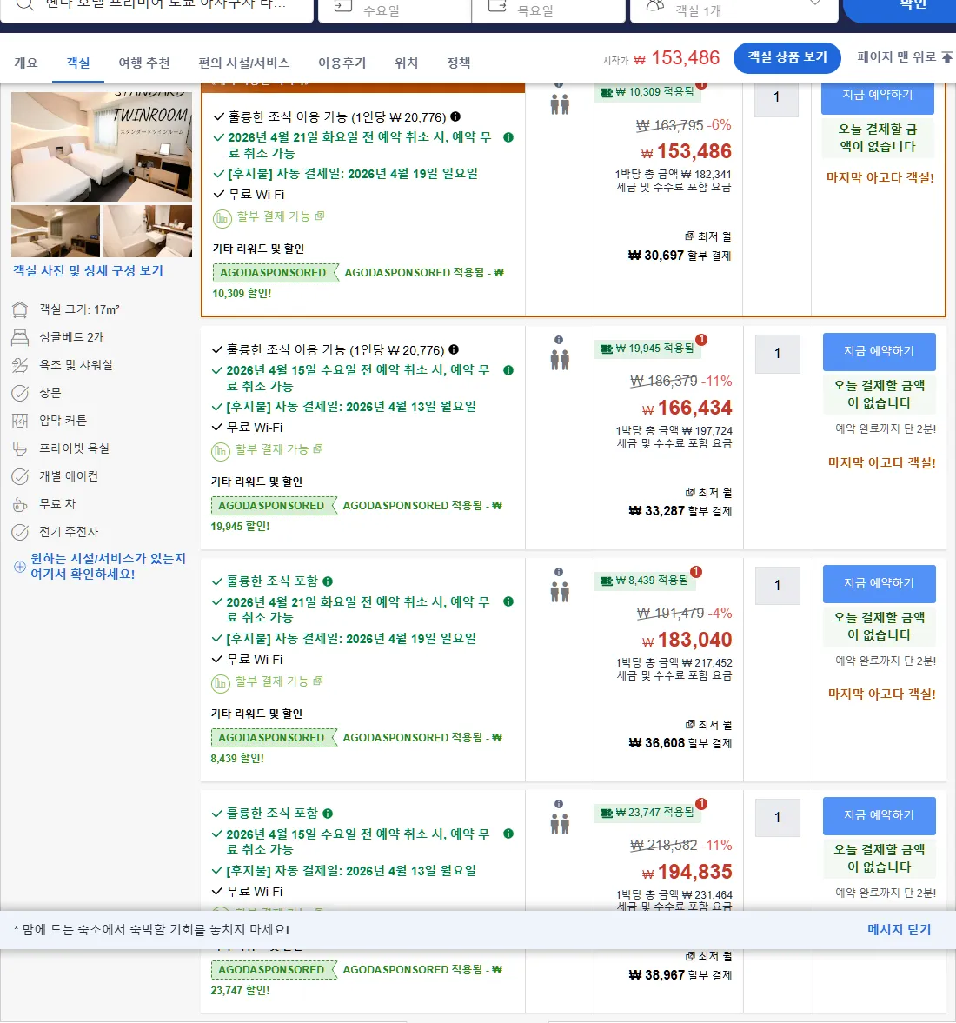
Task: Click the tea icon beside 무료 차
Action: (x=20, y=504)
